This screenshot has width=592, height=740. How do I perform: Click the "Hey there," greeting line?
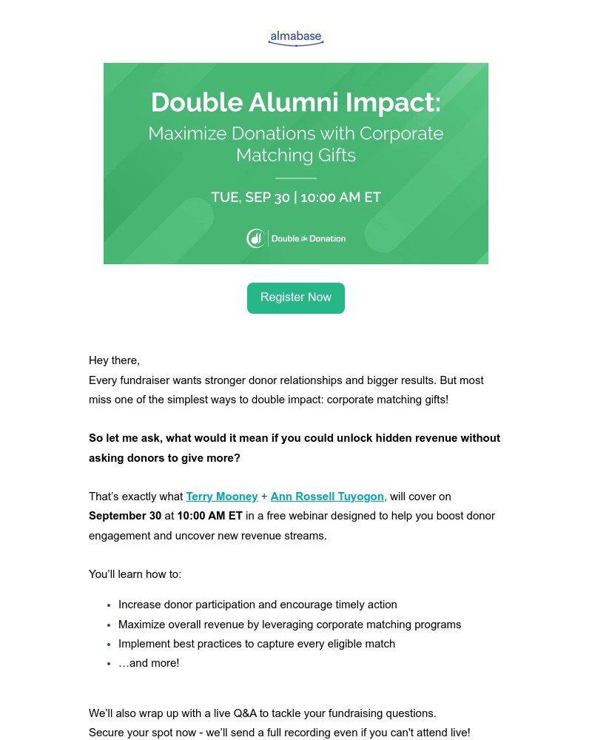click(x=114, y=361)
